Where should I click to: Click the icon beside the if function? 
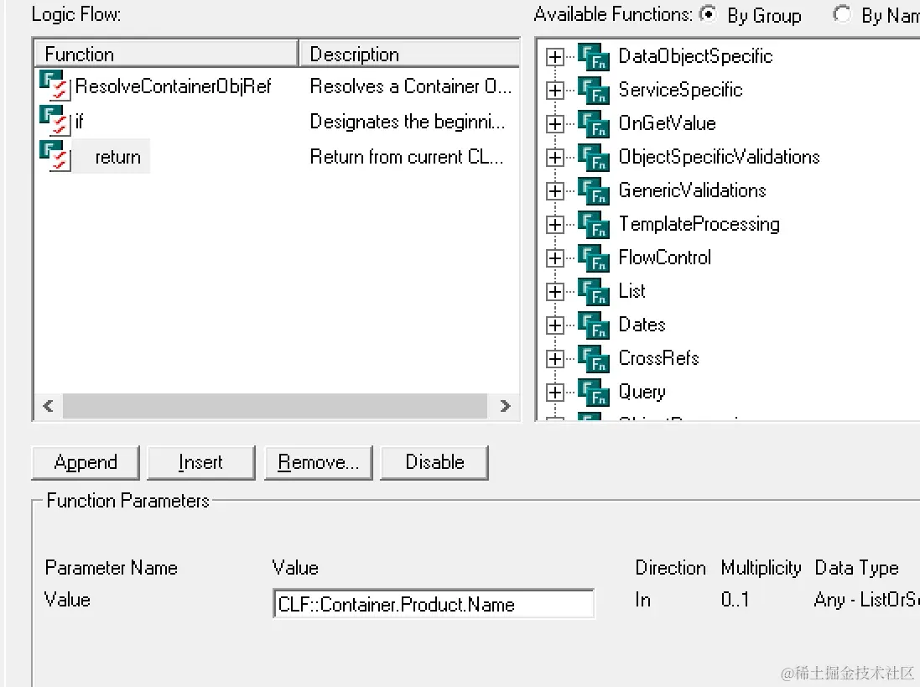click(x=54, y=122)
